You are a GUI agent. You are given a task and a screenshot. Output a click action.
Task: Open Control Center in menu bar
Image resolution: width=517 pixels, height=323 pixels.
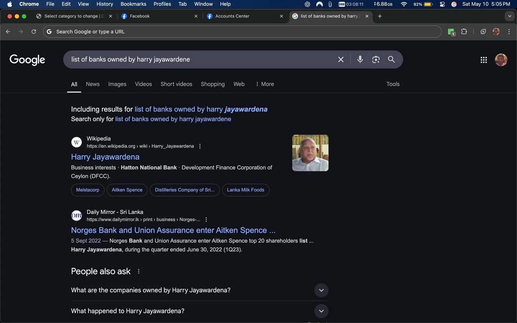coord(442,4)
